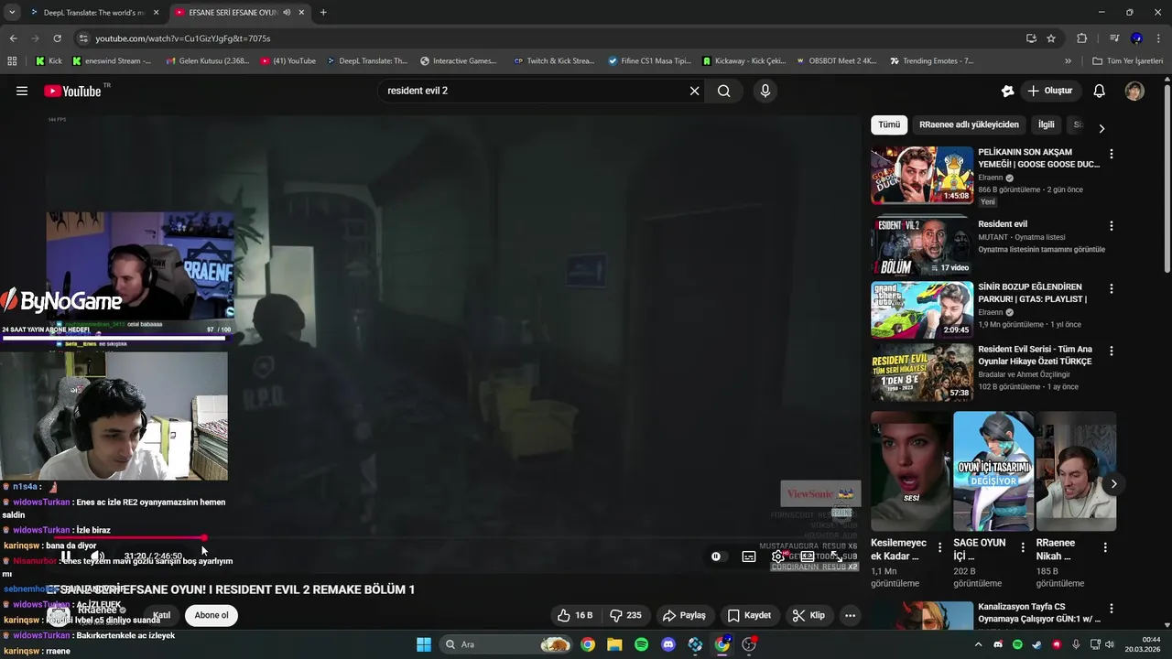Join channel with the Katıl button
This screenshot has height=659, width=1172.
(161, 615)
